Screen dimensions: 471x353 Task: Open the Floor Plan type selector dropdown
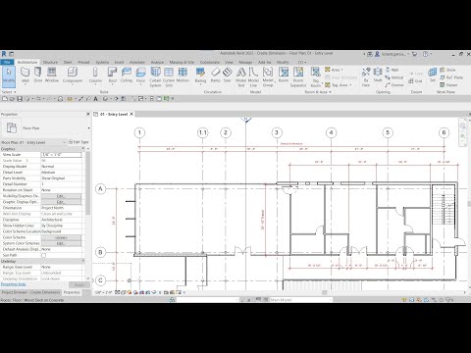click(x=88, y=128)
